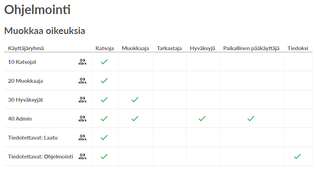Click the Paikallinen pääkäyttäjä column header

click(x=251, y=48)
